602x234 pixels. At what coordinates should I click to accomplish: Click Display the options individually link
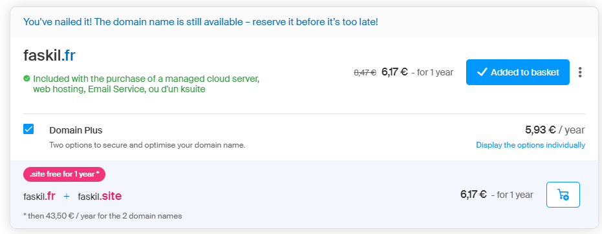[531, 145]
